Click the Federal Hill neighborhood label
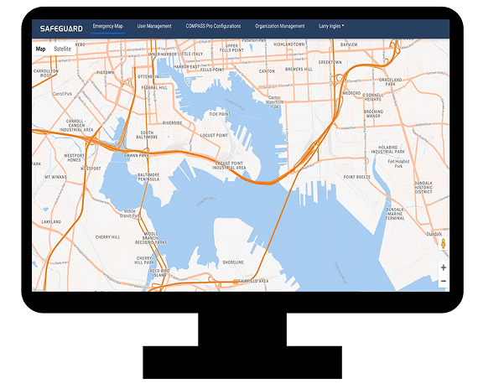 154,88
